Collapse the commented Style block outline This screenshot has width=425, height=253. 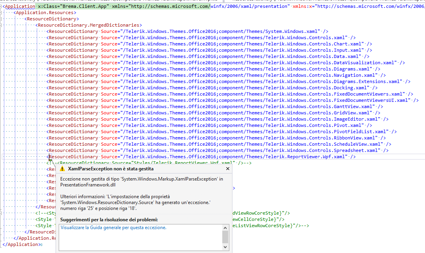[1, 213]
